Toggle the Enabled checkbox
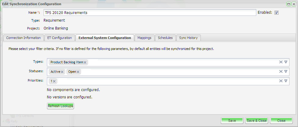The height and width of the screenshot is (127, 298). [x=277, y=13]
